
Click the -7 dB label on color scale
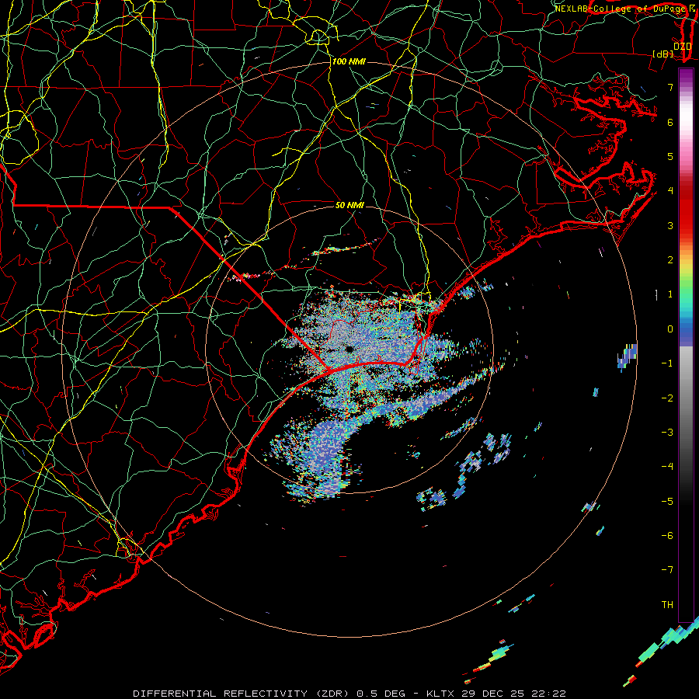667,570
